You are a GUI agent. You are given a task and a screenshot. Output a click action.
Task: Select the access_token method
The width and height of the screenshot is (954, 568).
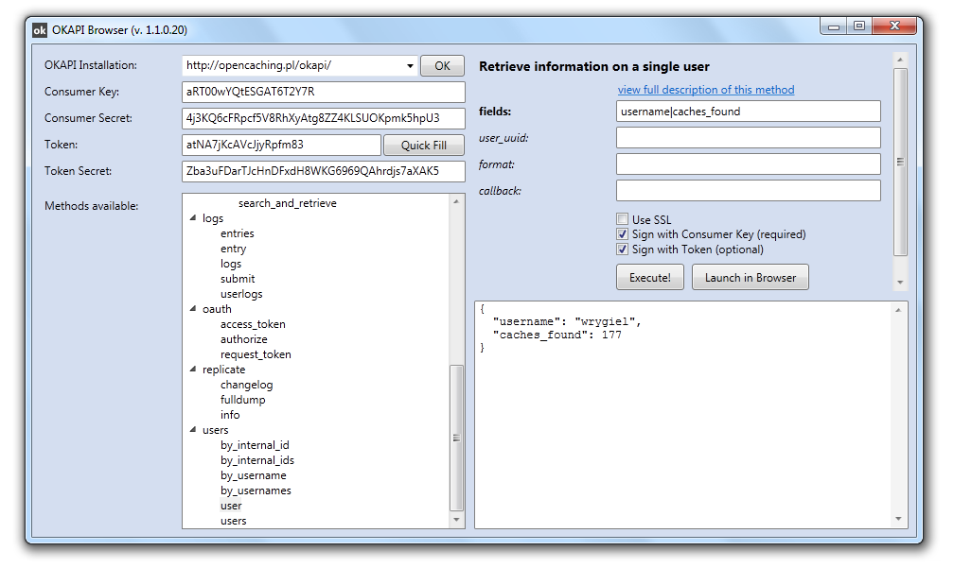click(x=253, y=324)
